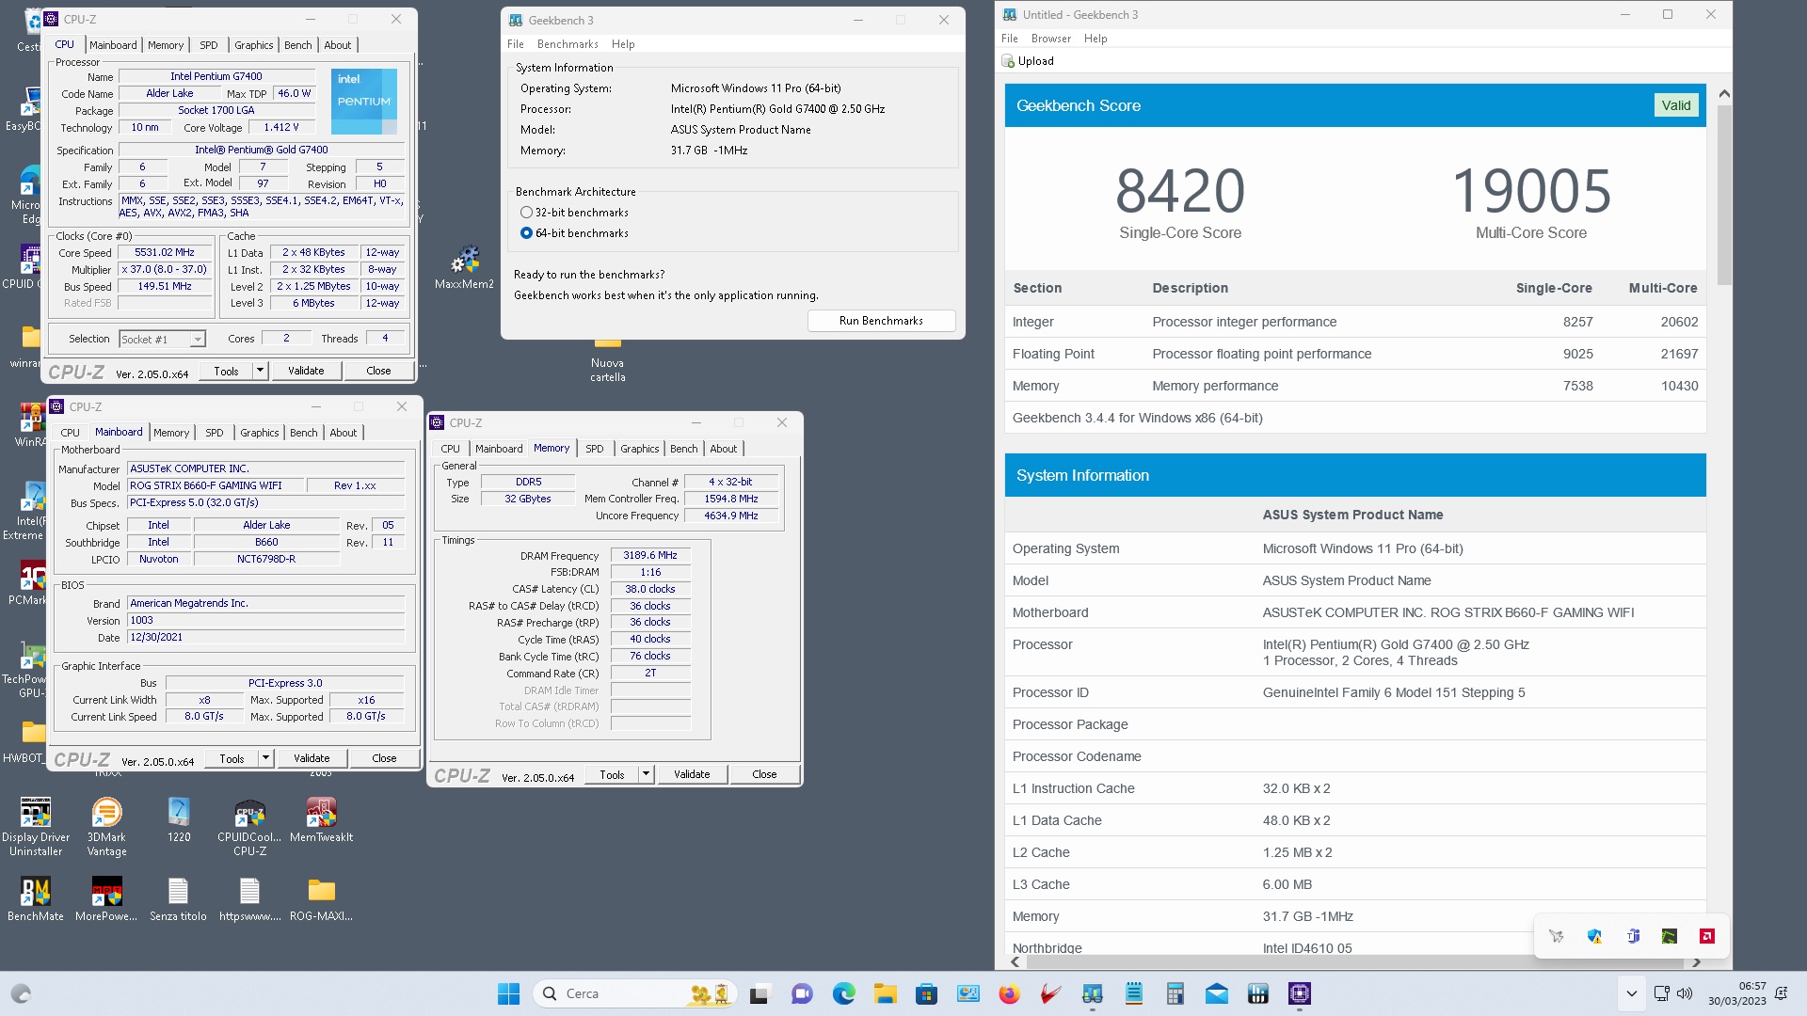Switch to Bench tab in CPU-Z CPU window
1807x1016 pixels.
297,45
